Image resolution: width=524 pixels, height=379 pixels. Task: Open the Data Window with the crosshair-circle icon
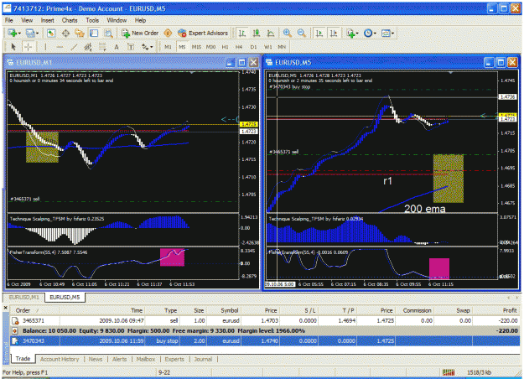(x=65, y=33)
